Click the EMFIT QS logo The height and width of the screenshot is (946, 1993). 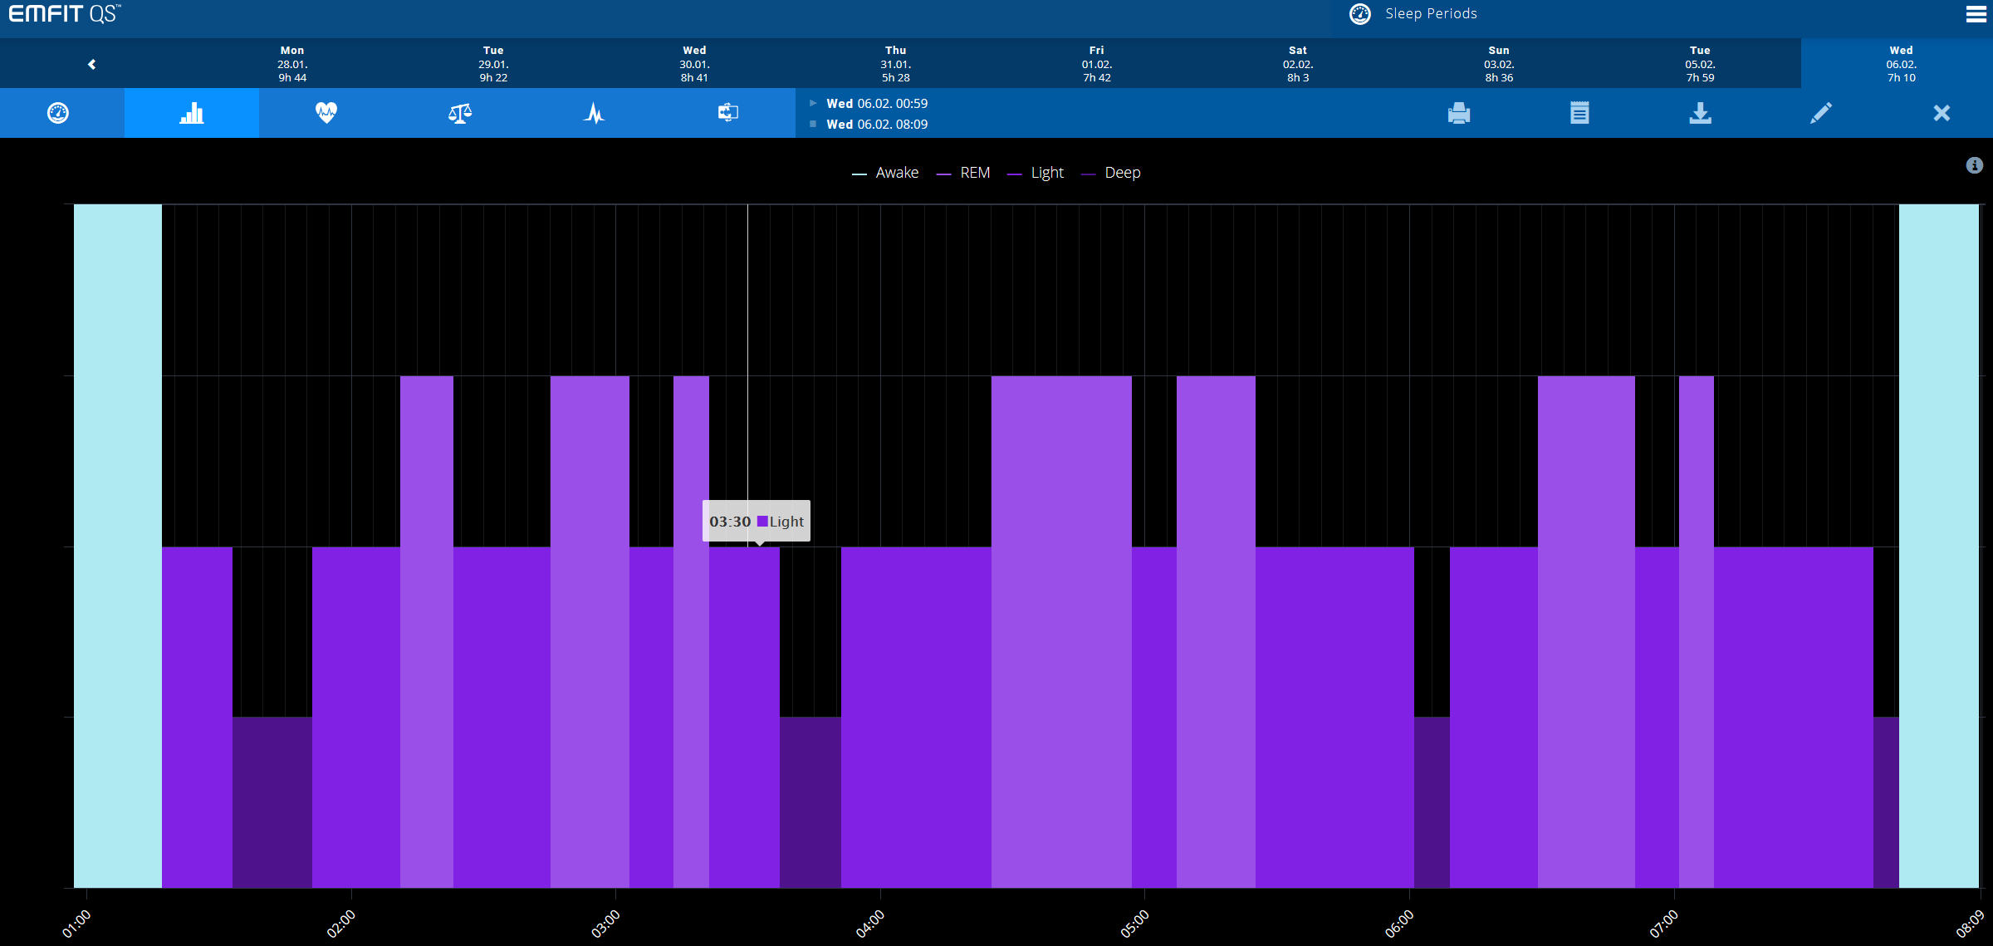[x=65, y=14]
